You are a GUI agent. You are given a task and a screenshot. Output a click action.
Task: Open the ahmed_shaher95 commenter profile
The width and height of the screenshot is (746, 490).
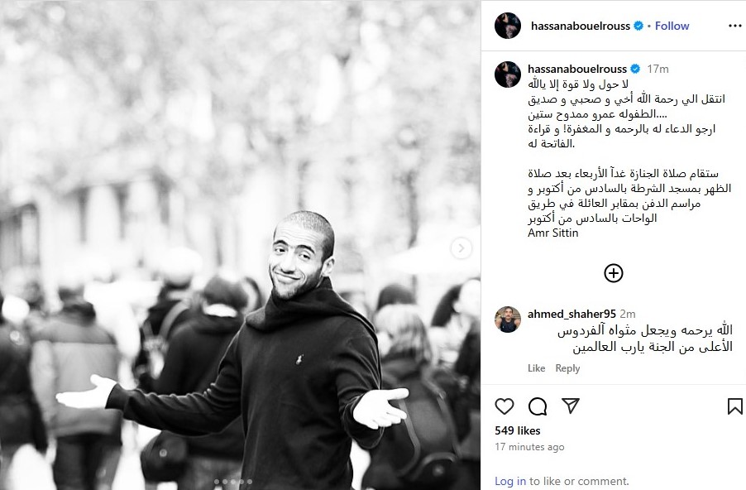point(571,314)
